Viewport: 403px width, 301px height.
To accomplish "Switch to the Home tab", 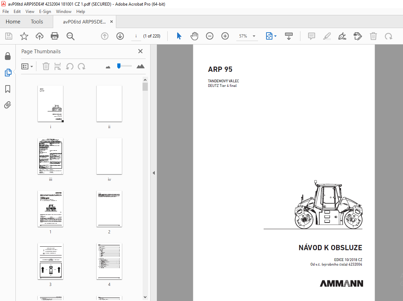I will 13,22.
